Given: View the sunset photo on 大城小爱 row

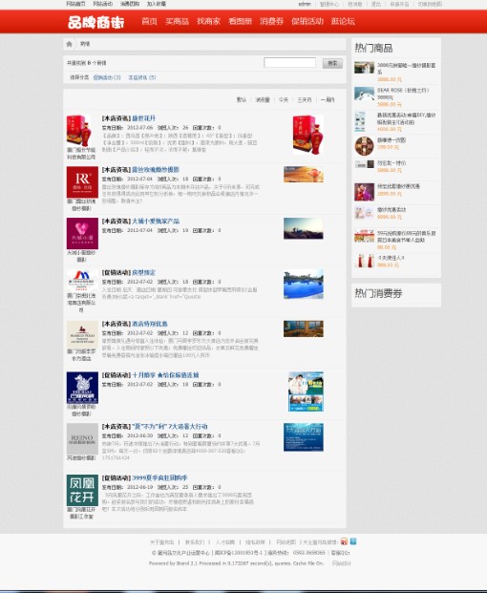Looking at the screenshot, I should tap(304, 228).
